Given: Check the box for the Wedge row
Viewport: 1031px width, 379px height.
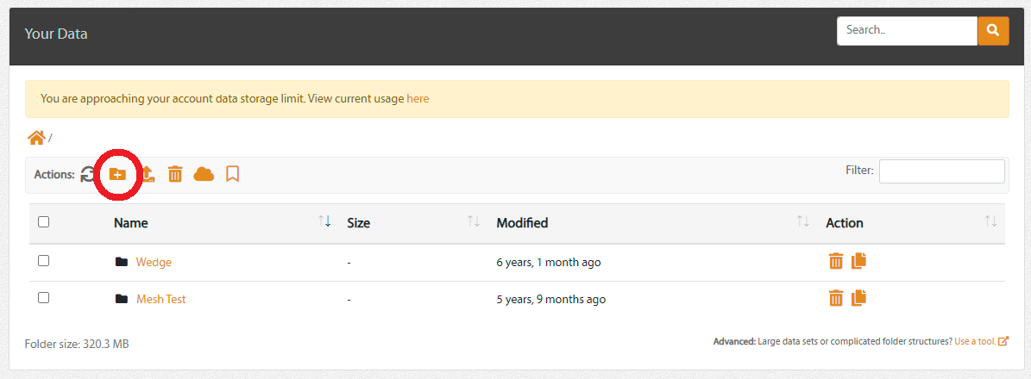Looking at the screenshot, I should click(x=43, y=261).
